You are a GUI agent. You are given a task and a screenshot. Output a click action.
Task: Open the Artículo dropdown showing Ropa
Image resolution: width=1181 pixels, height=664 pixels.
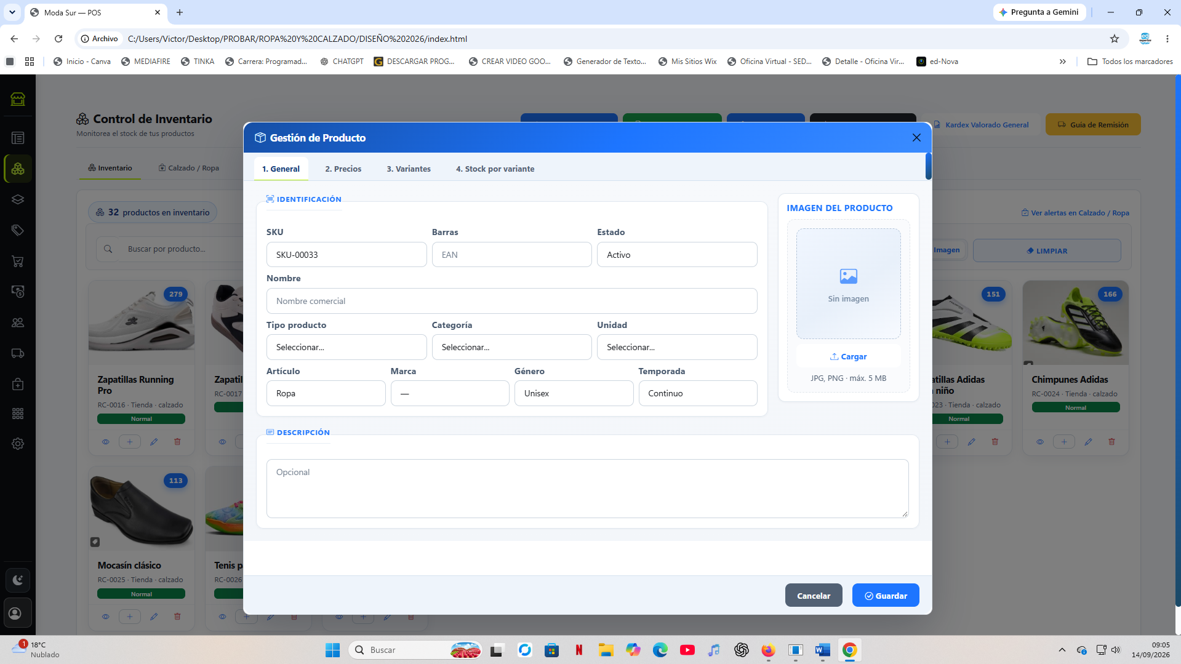(x=326, y=393)
